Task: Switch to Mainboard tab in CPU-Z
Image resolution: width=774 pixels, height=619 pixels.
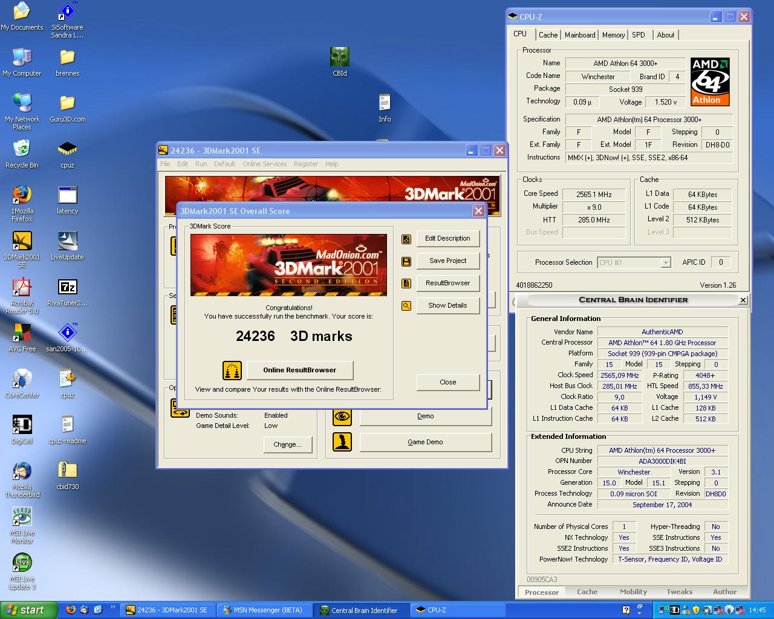Action: click(580, 35)
